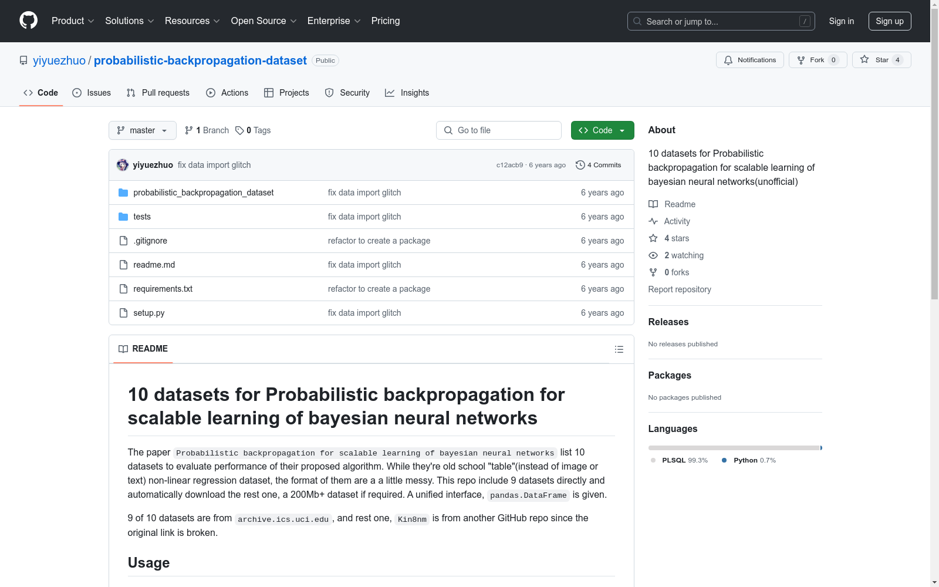Click the requirements.txt file icon
Viewport: 939px width, 587px height.
click(123, 289)
